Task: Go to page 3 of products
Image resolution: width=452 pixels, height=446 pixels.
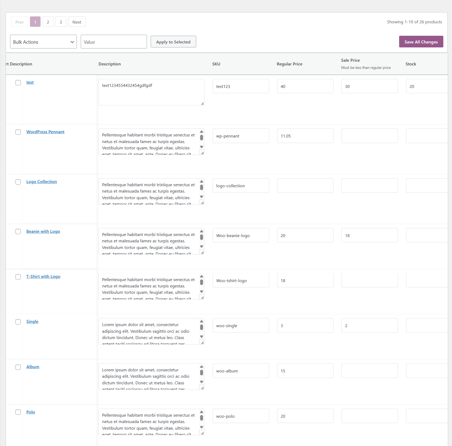Action: [x=61, y=22]
